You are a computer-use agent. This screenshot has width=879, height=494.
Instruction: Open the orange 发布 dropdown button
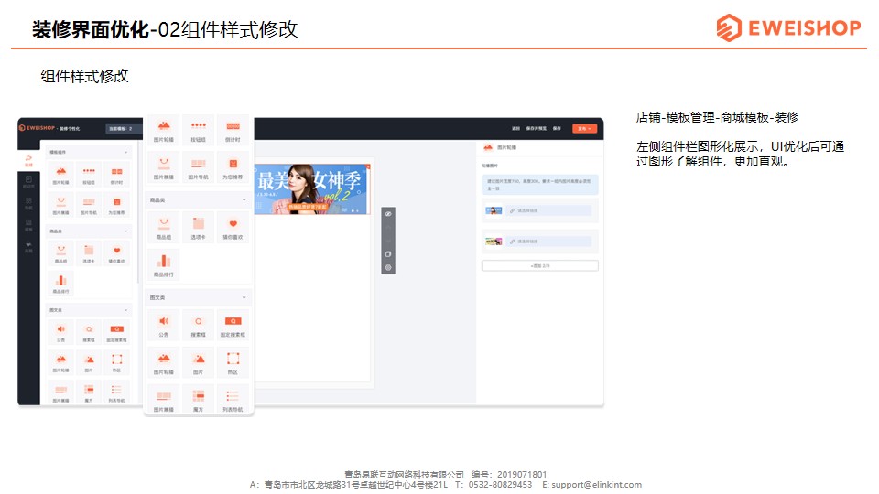(x=585, y=129)
